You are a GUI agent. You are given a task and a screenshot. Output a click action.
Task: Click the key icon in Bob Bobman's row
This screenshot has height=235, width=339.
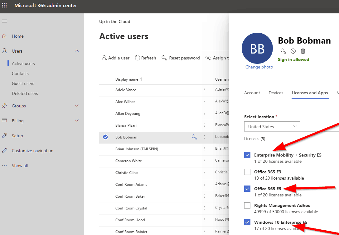coord(194,137)
